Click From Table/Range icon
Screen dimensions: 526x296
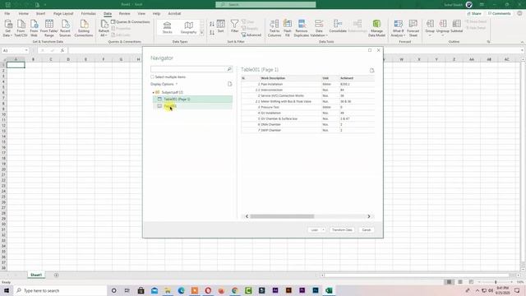tap(49, 28)
